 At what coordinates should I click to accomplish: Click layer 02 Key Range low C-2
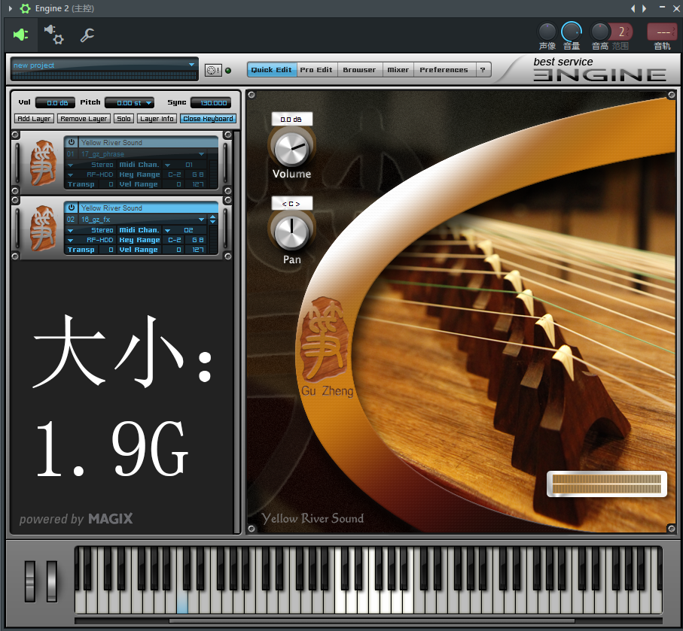(x=174, y=240)
